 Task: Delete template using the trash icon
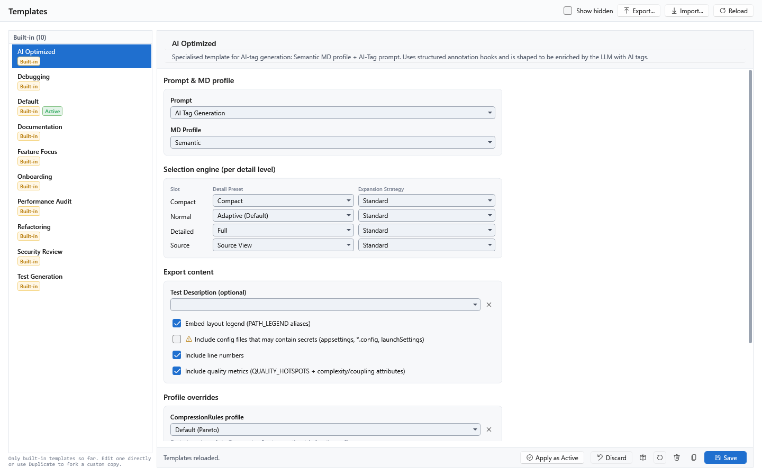coord(677,457)
